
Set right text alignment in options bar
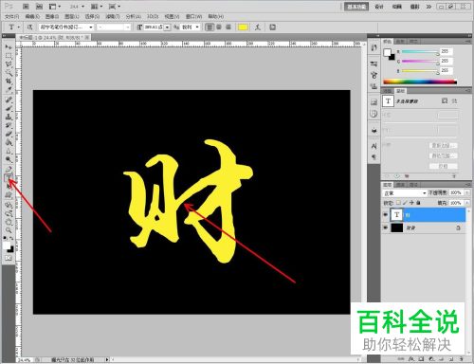point(228,27)
